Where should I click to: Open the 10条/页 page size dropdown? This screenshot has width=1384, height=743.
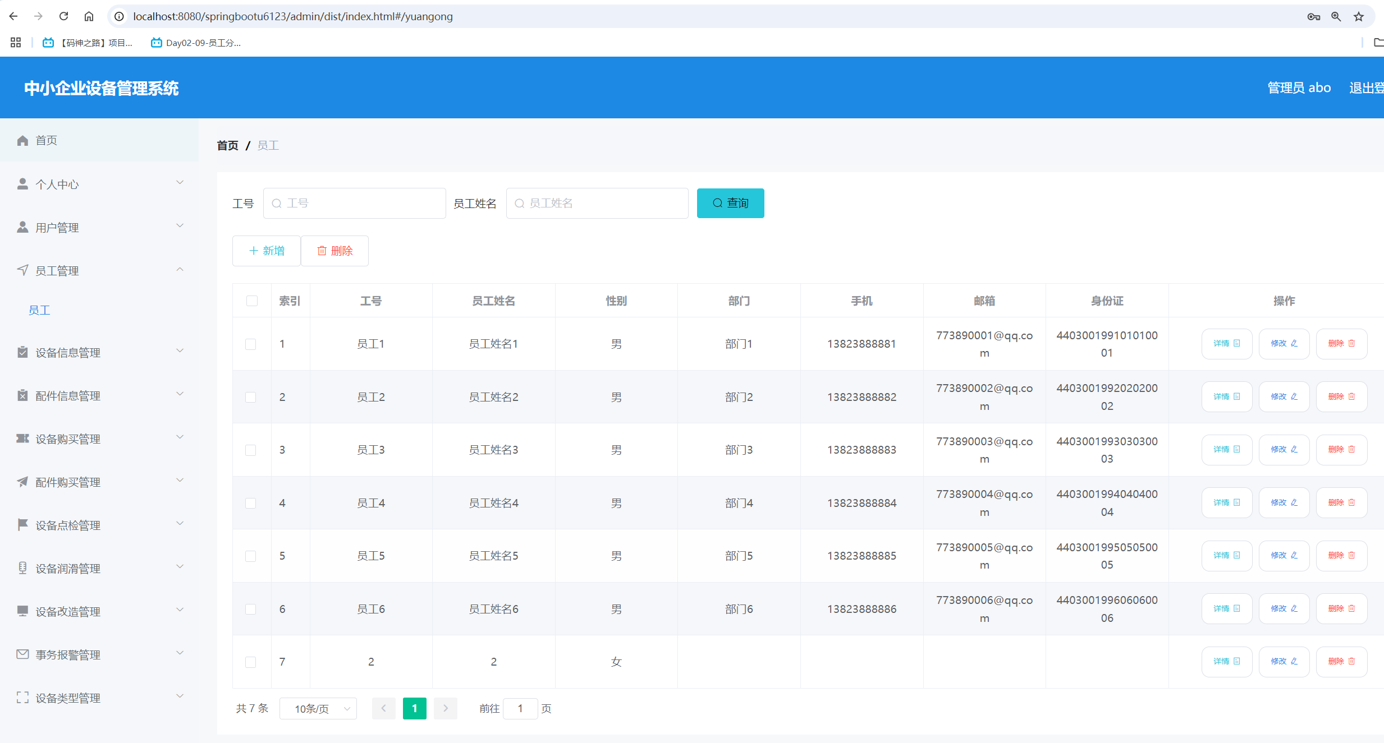(318, 708)
